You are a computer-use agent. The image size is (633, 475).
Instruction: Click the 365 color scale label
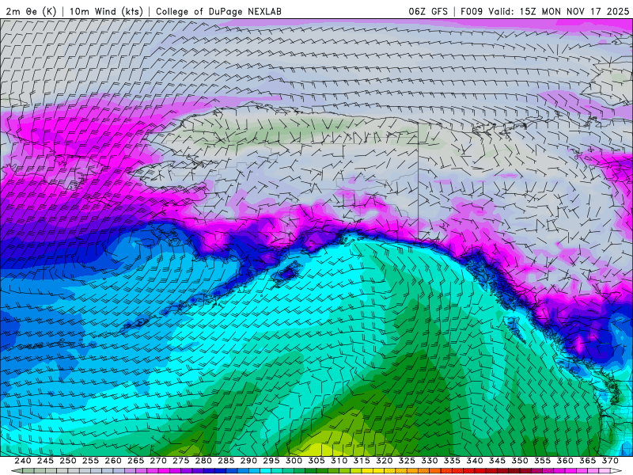pos(588,461)
